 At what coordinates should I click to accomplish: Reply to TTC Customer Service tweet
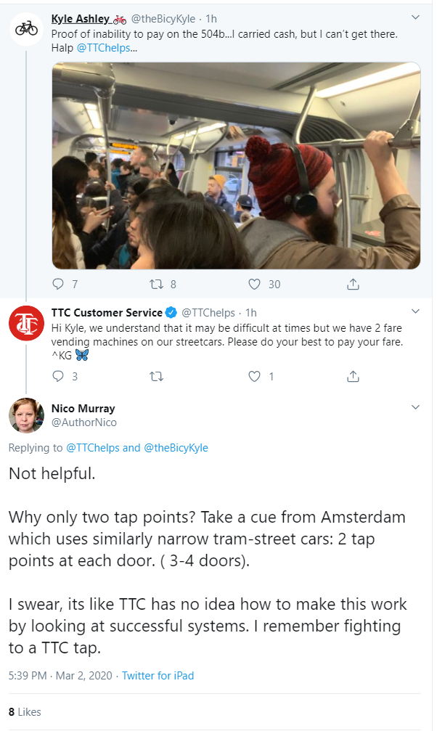[60, 376]
